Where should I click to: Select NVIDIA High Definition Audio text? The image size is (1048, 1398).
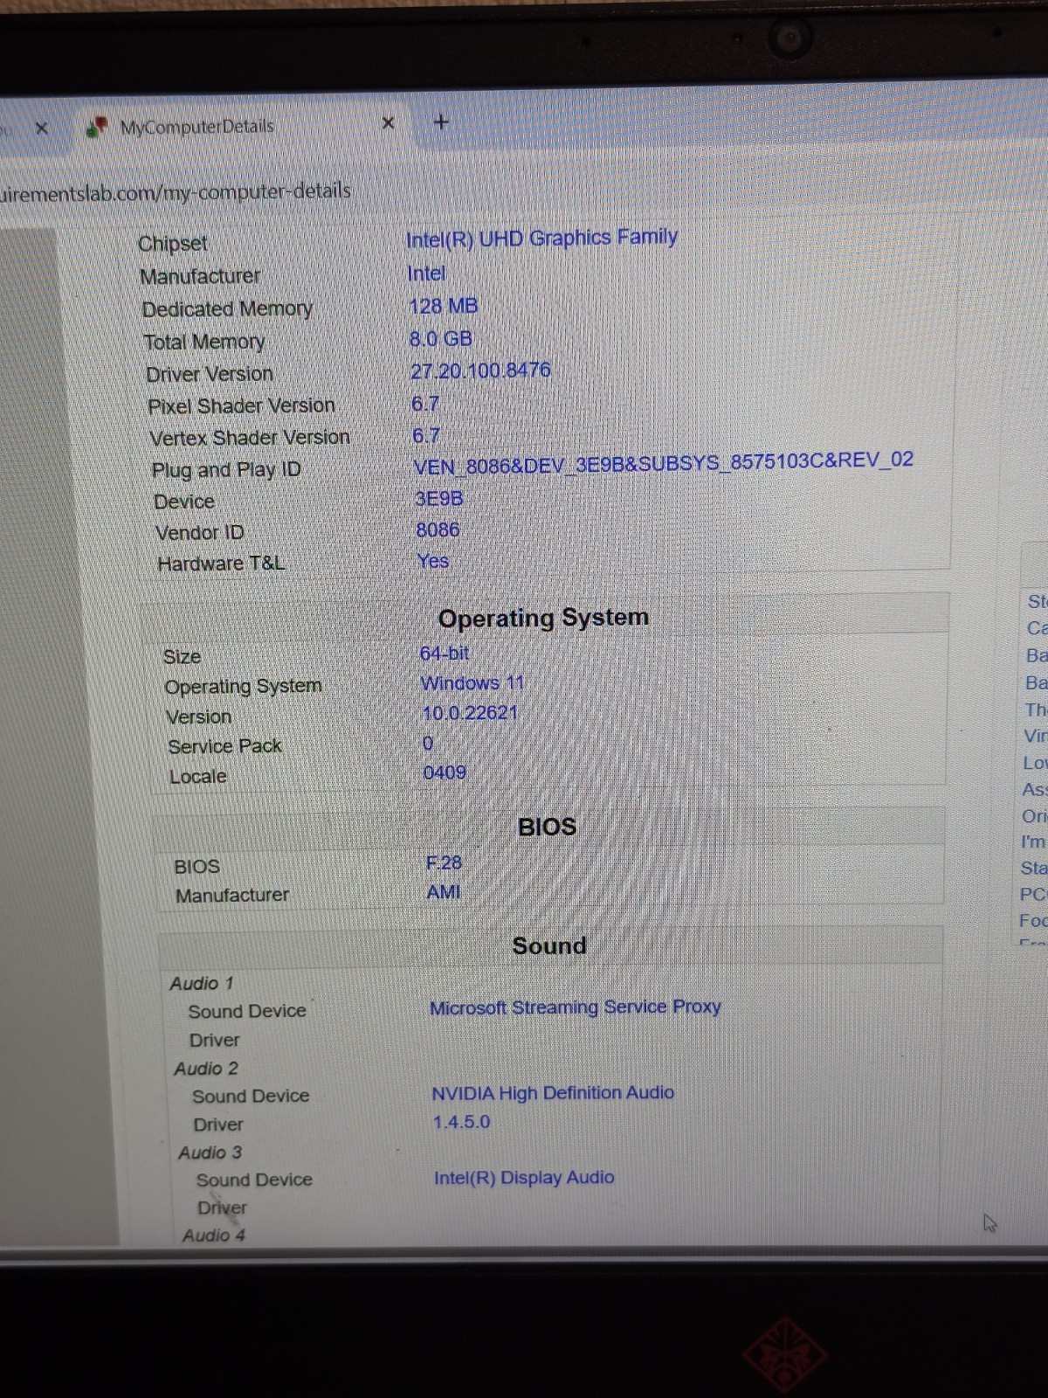[x=553, y=1093]
